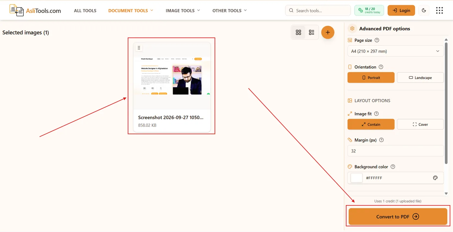453x232 pixels.
Task: Expand the Document Tools menu
Action: click(x=131, y=10)
